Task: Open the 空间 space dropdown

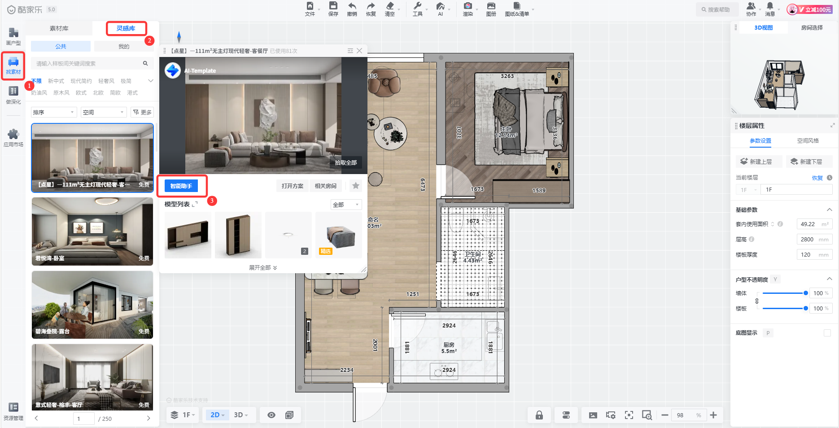Action: point(104,112)
